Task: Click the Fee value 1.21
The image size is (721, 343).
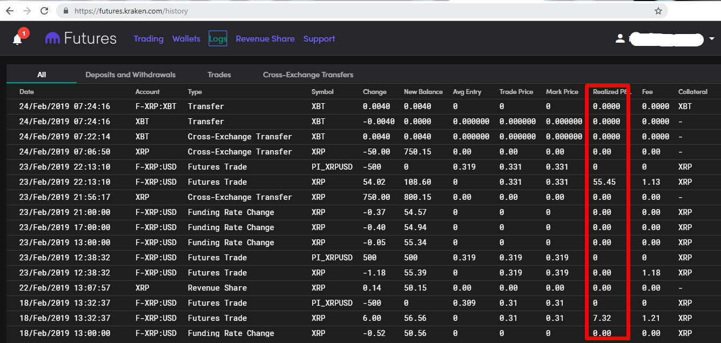Action: (x=651, y=318)
